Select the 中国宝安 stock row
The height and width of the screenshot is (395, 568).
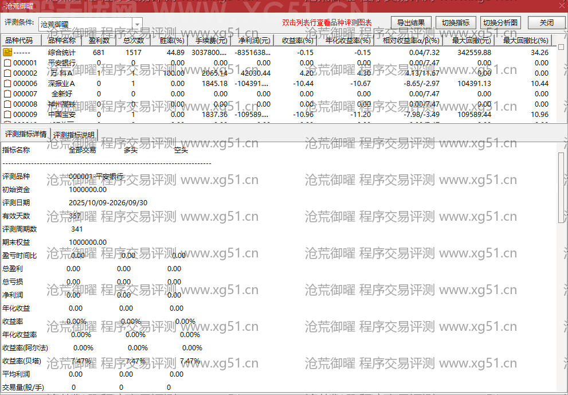pos(62,115)
